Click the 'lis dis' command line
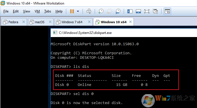Viewport: 197px width, 108px height. [81, 66]
